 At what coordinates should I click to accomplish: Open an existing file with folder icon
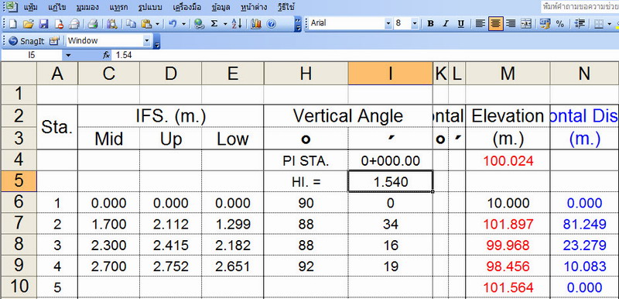pyautogui.click(x=28, y=24)
